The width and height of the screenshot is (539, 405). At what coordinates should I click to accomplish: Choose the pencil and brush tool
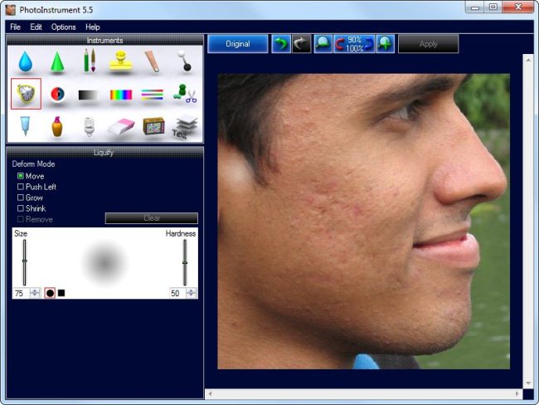tap(89, 61)
